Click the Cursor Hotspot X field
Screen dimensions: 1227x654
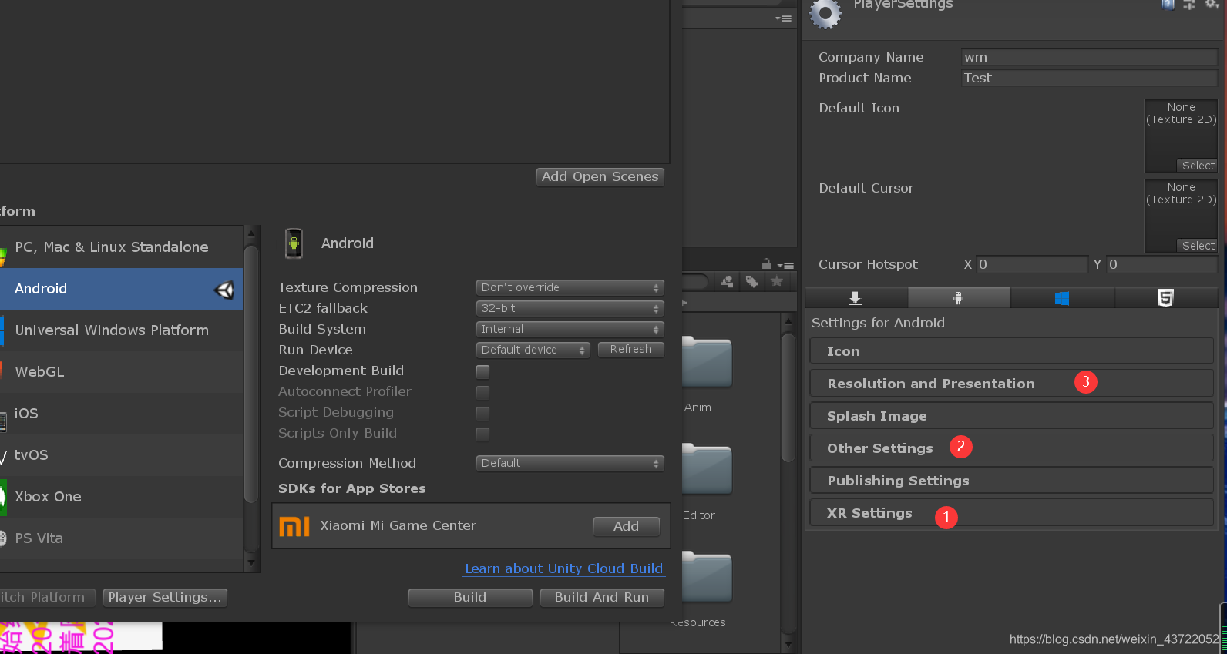coord(1031,264)
